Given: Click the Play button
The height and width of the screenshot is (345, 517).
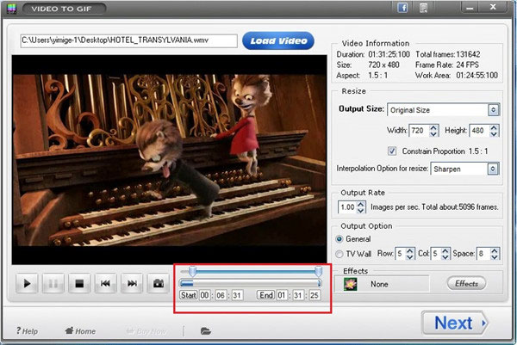Looking at the screenshot, I should 27,283.
